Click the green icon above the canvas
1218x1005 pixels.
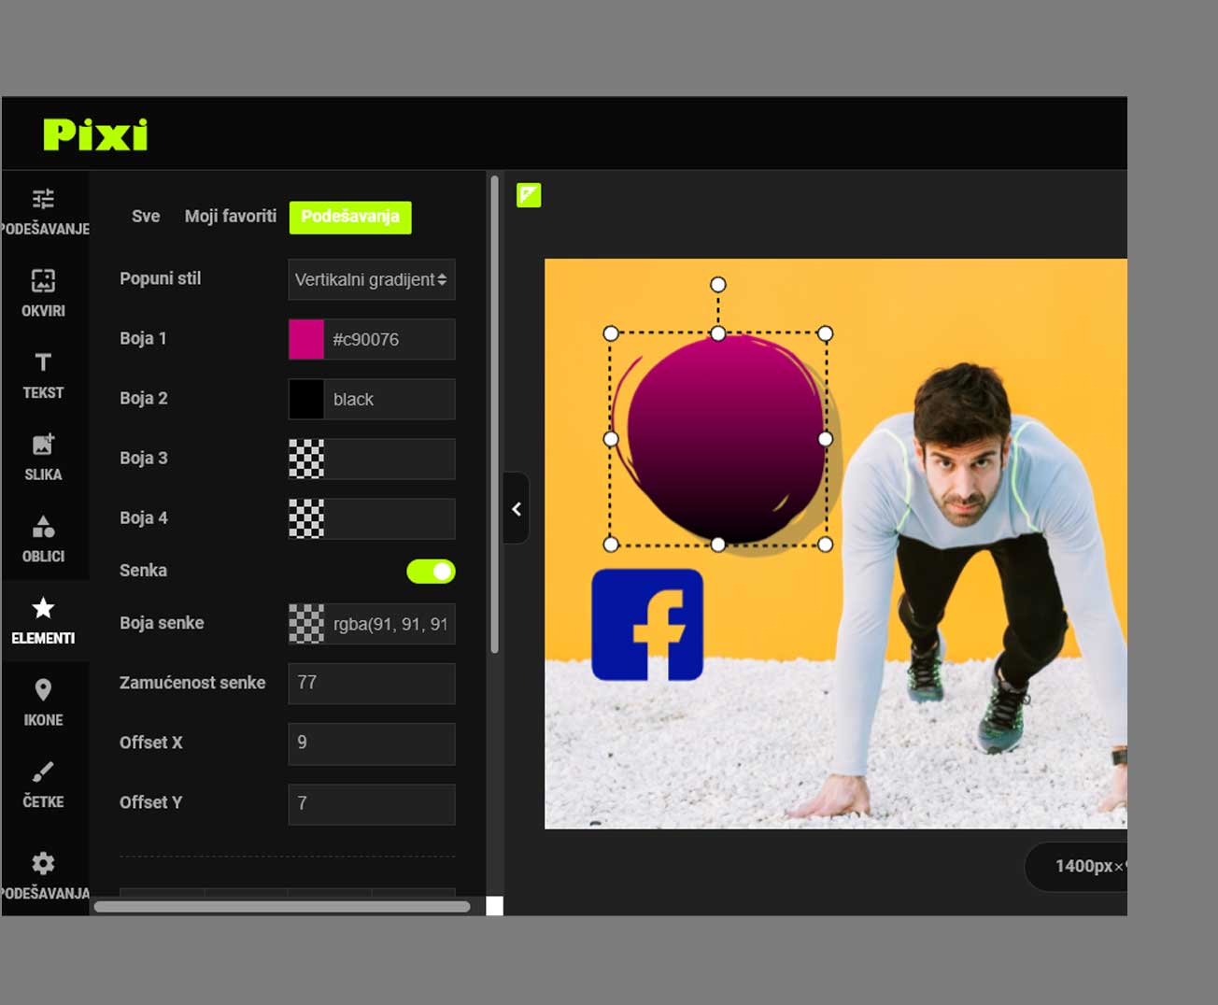pos(529,194)
